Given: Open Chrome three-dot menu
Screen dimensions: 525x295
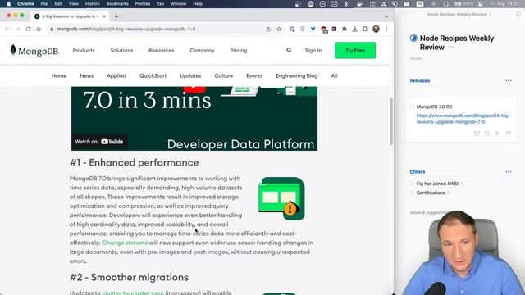Looking at the screenshot, I should click(x=386, y=29).
